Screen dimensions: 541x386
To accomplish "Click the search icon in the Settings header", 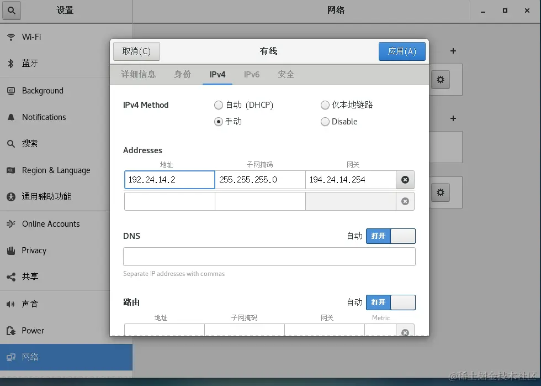I will pos(12,11).
